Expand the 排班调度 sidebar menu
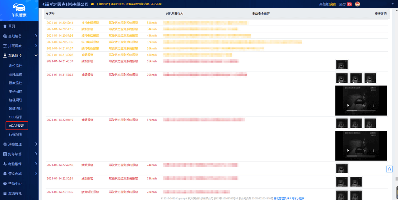 point(19,46)
